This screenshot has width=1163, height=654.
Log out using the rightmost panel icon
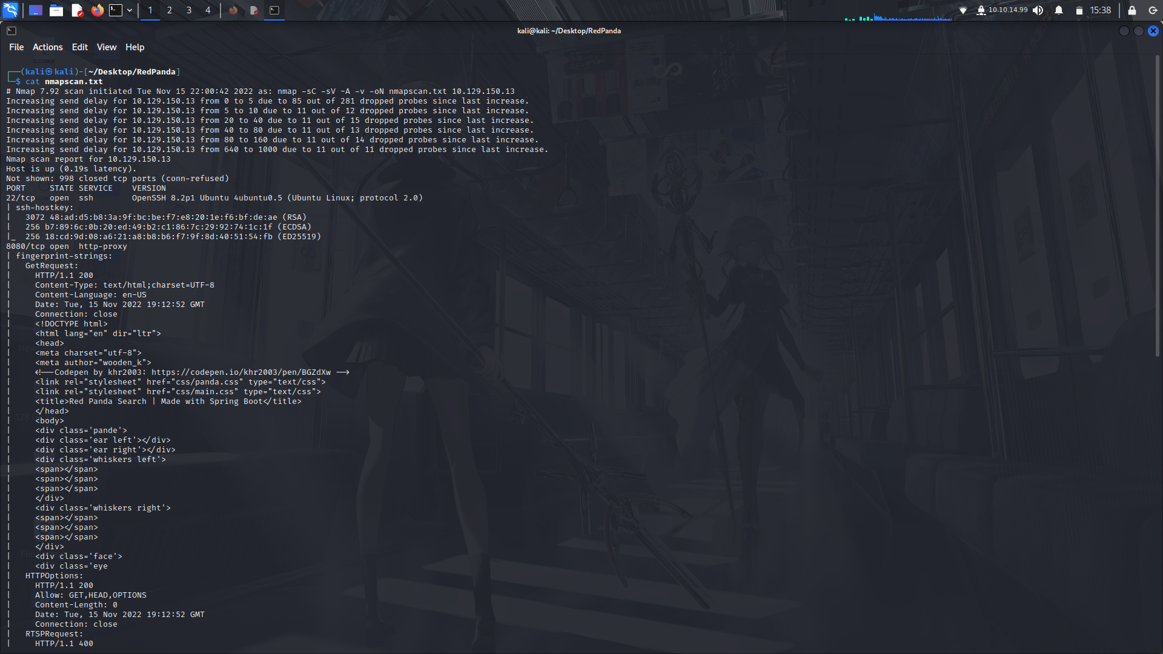pos(1151,10)
